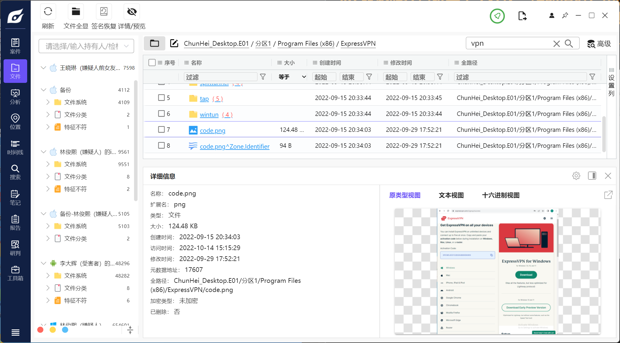Open the 等于 size comparison dropdown
The width and height of the screenshot is (620, 343).
292,77
